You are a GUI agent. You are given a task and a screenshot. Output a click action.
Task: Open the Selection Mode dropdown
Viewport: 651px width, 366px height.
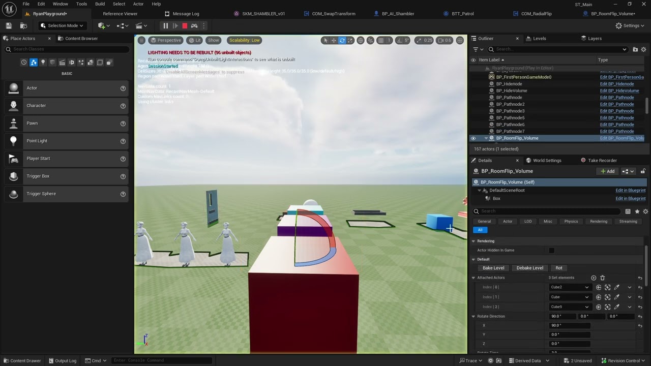pos(62,25)
